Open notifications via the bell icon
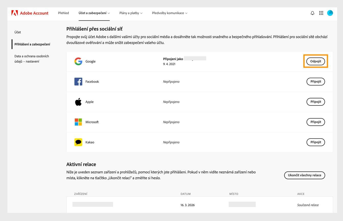This screenshot has height=221, width=343. pyautogui.click(x=312, y=13)
